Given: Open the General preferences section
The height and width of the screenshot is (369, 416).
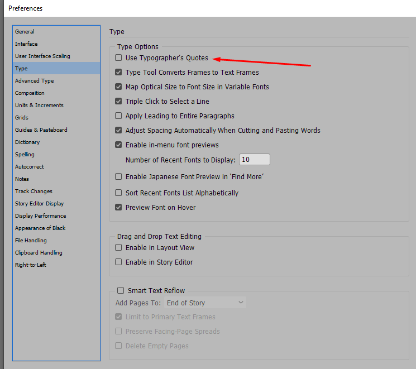Looking at the screenshot, I should point(25,32).
